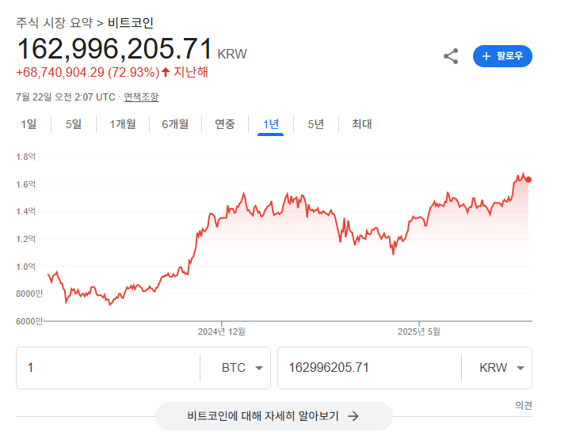This screenshot has height=432, width=576.
Task: Switch to the 6개월 chart range
Action: point(175,124)
